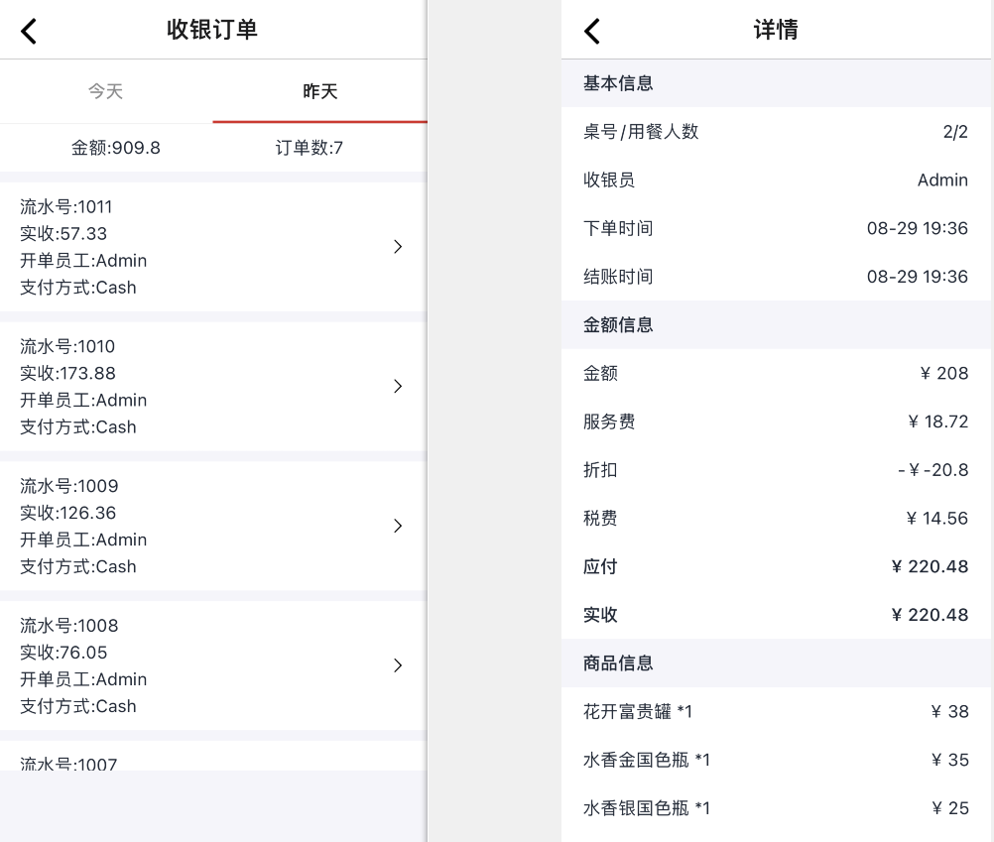
Task: Open order 1009 details arrow
Action: click(x=398, y=526)
